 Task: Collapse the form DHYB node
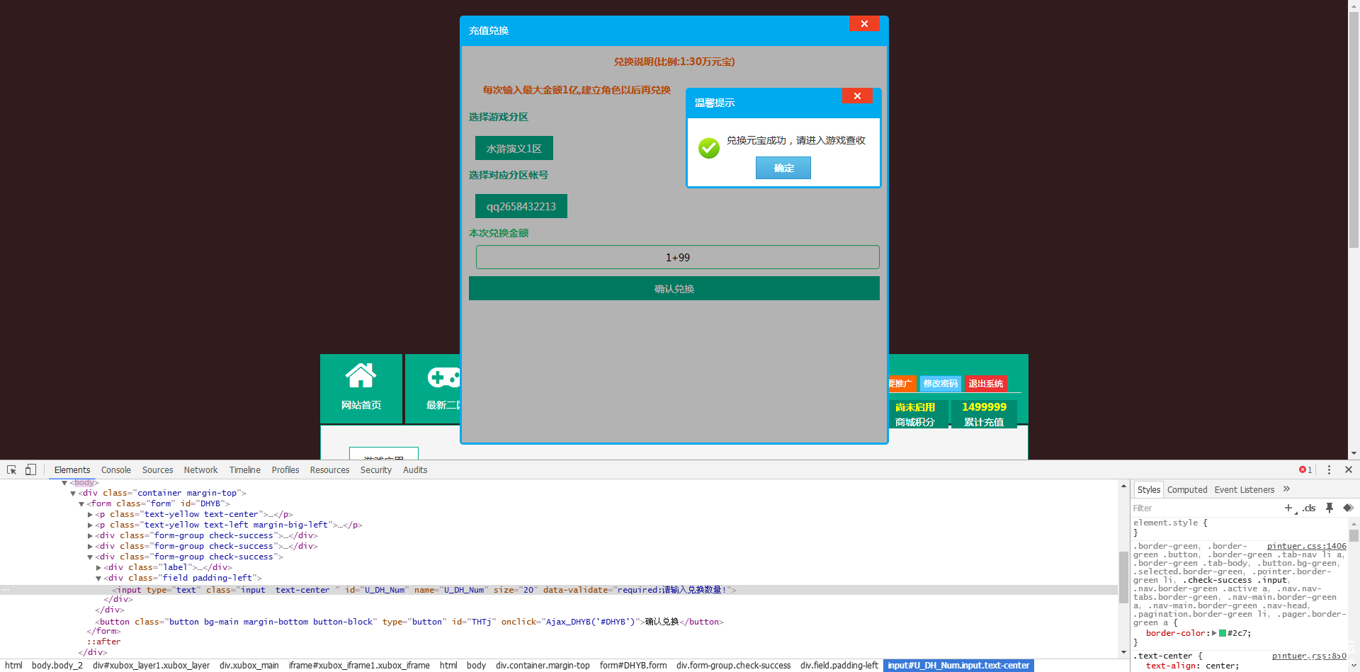81,503
